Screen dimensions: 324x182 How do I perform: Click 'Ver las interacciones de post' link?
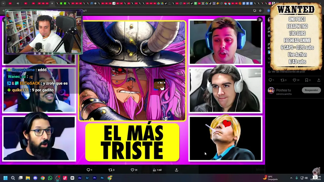click(x=287, y=72)
